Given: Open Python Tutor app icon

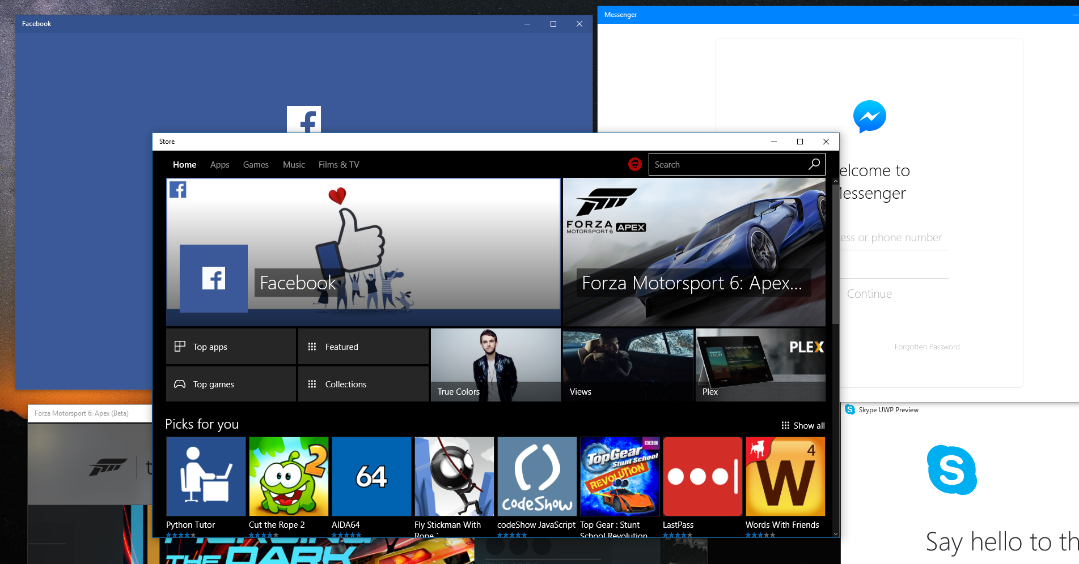Looking at the screenshot, I should point(206,476).
